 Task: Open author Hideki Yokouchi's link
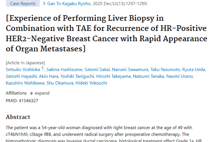pyautogui.click(x=91, y=83)
